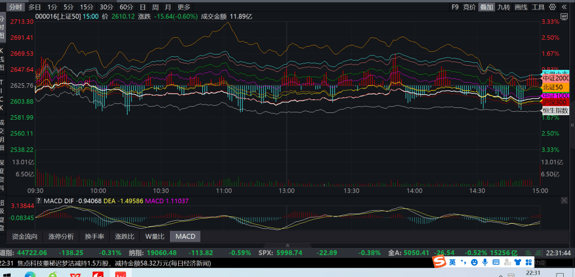Expand the 更多 time period options
This screenshot has width=575, height=277.
click(184, 7)
